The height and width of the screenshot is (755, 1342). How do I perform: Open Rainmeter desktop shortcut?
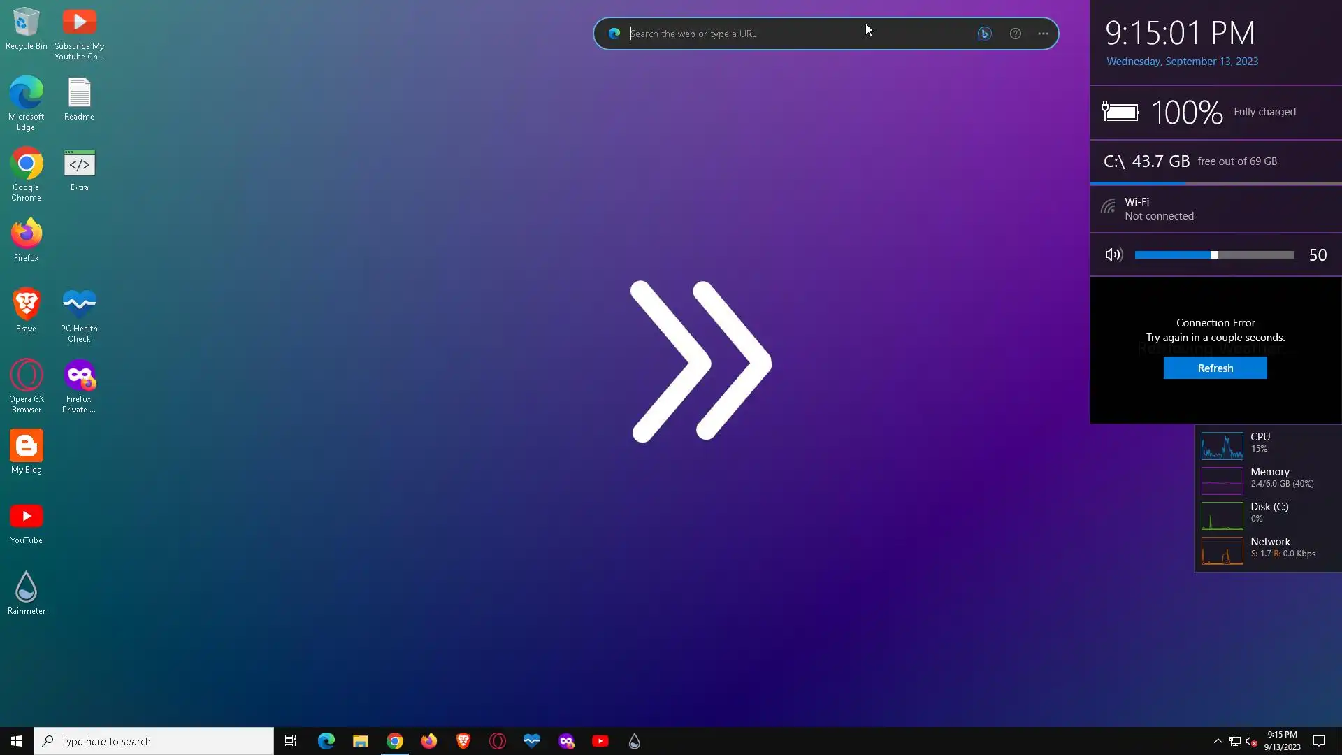coord(27,587)
